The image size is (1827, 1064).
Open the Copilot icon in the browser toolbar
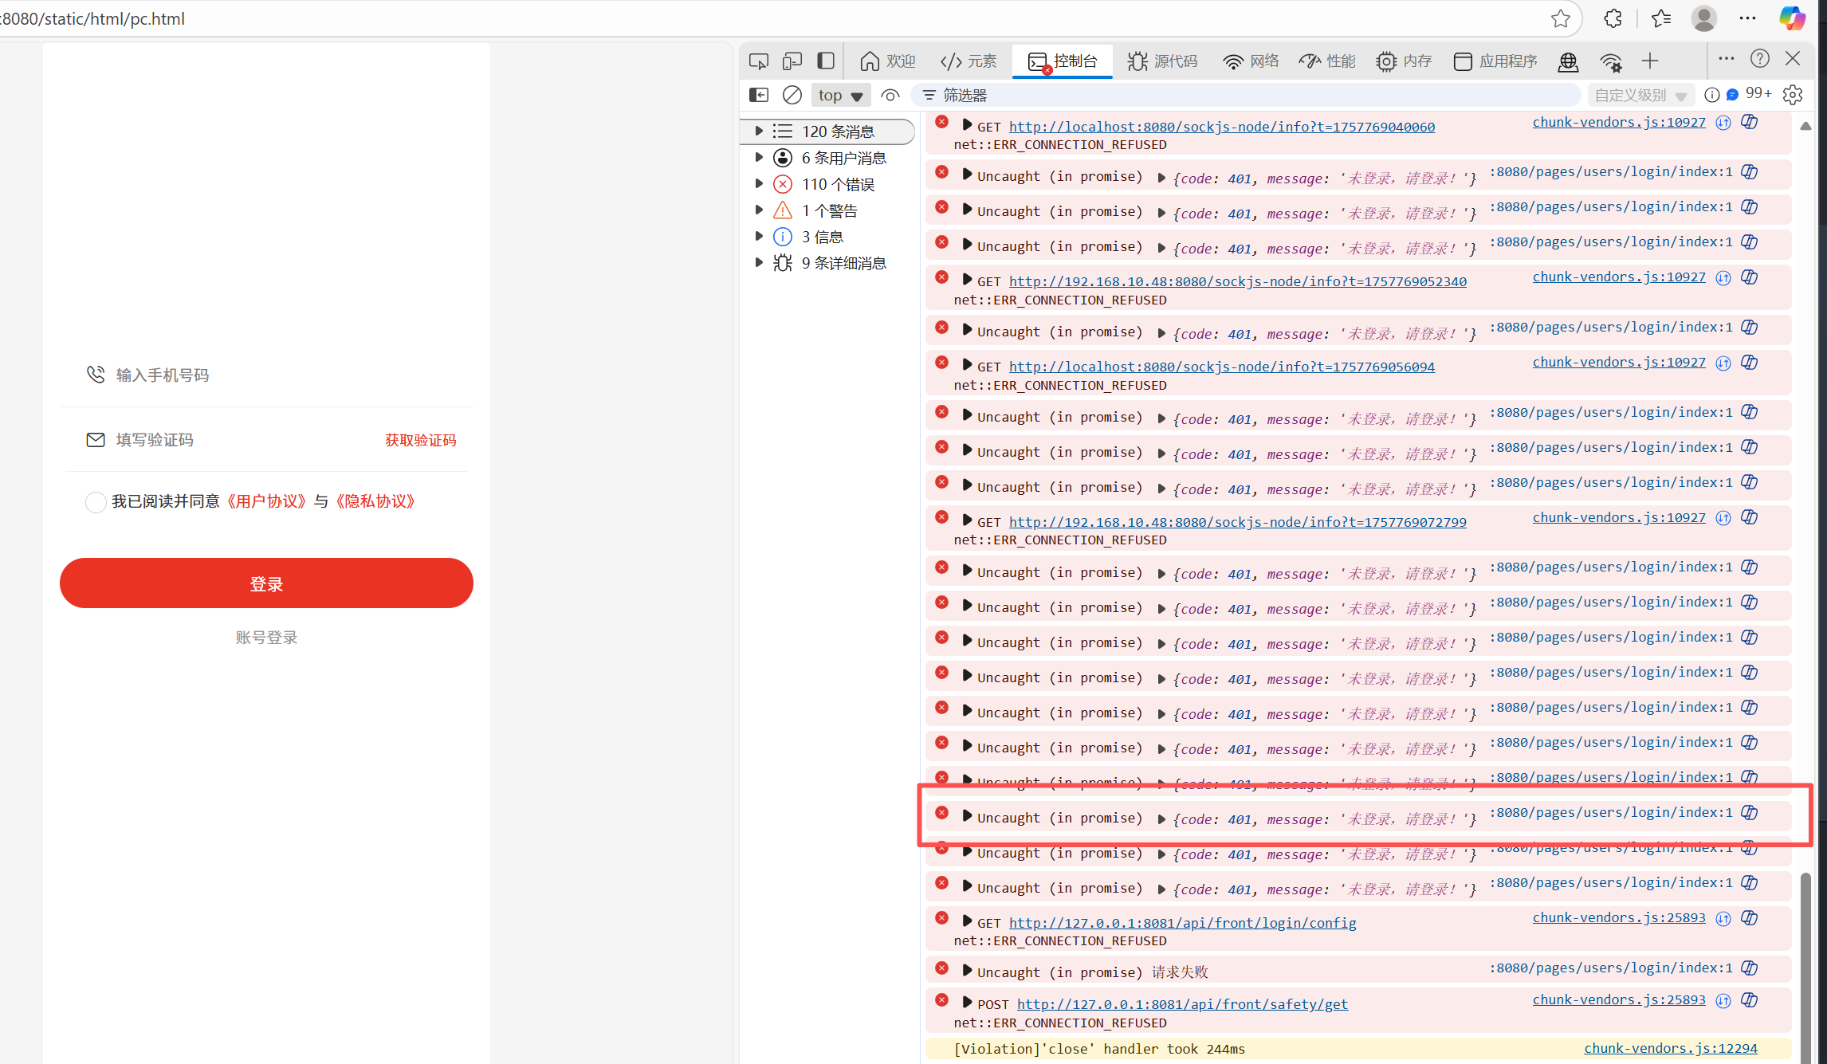pyautogui.click(x=1792, y=18)
